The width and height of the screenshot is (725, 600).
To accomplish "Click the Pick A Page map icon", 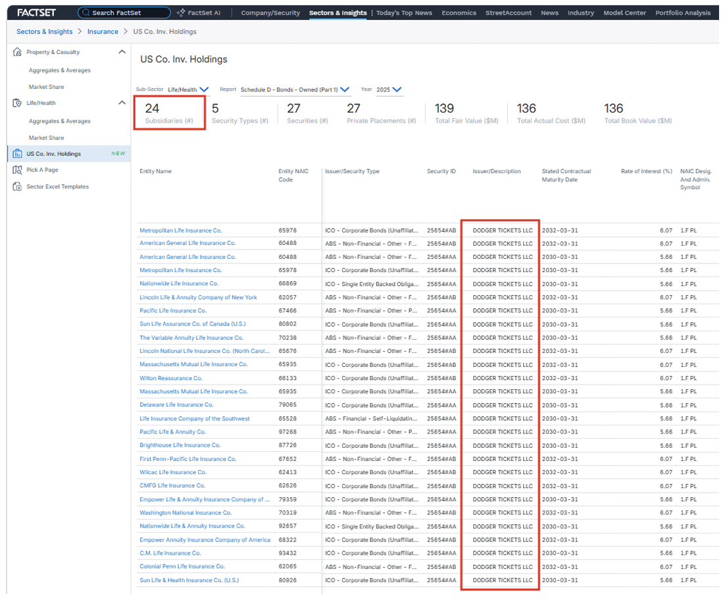I will coord(17,170).
